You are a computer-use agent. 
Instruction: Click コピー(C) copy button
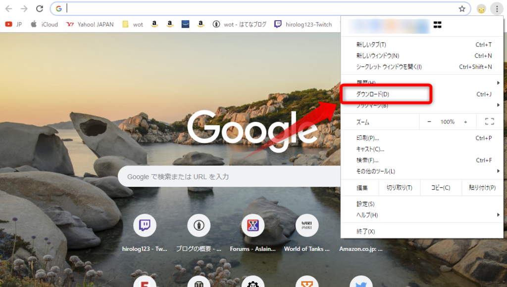click(441, 188)
